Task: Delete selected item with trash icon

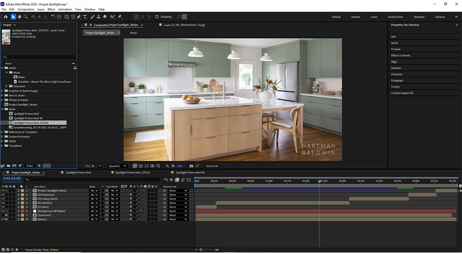Action: pos(39,166)
